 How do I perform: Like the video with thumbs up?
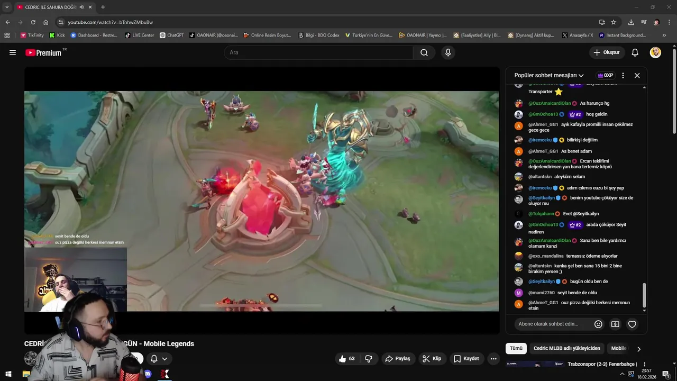(x=347, y=359)
